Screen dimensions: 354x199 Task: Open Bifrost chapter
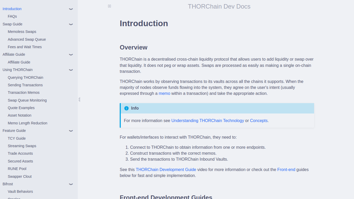pyautogui.click(x=8, y=184)
